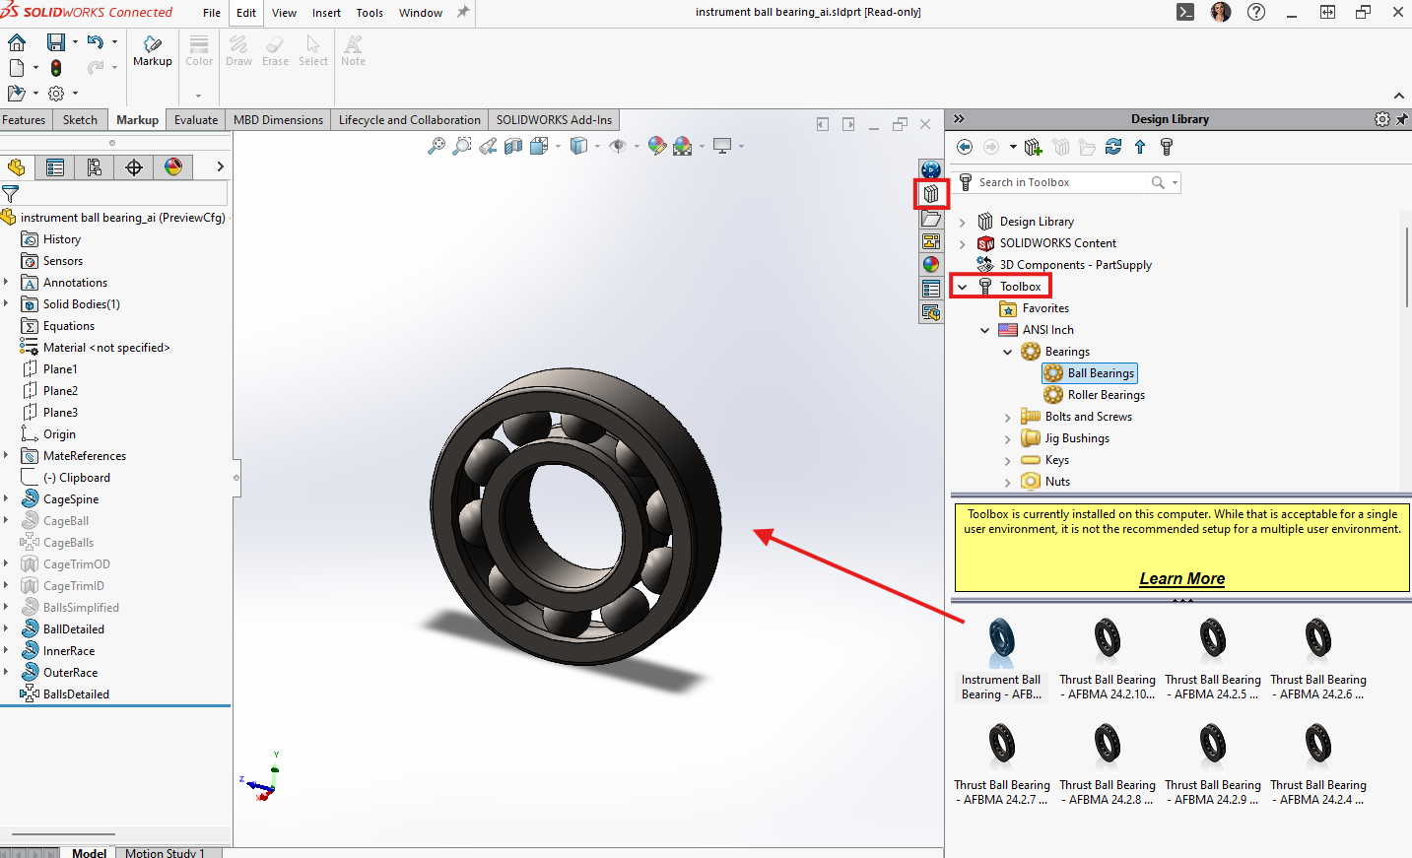Select the Zoom to Area tool
This screenshot has height=858, width=1412.
point(462,146)
